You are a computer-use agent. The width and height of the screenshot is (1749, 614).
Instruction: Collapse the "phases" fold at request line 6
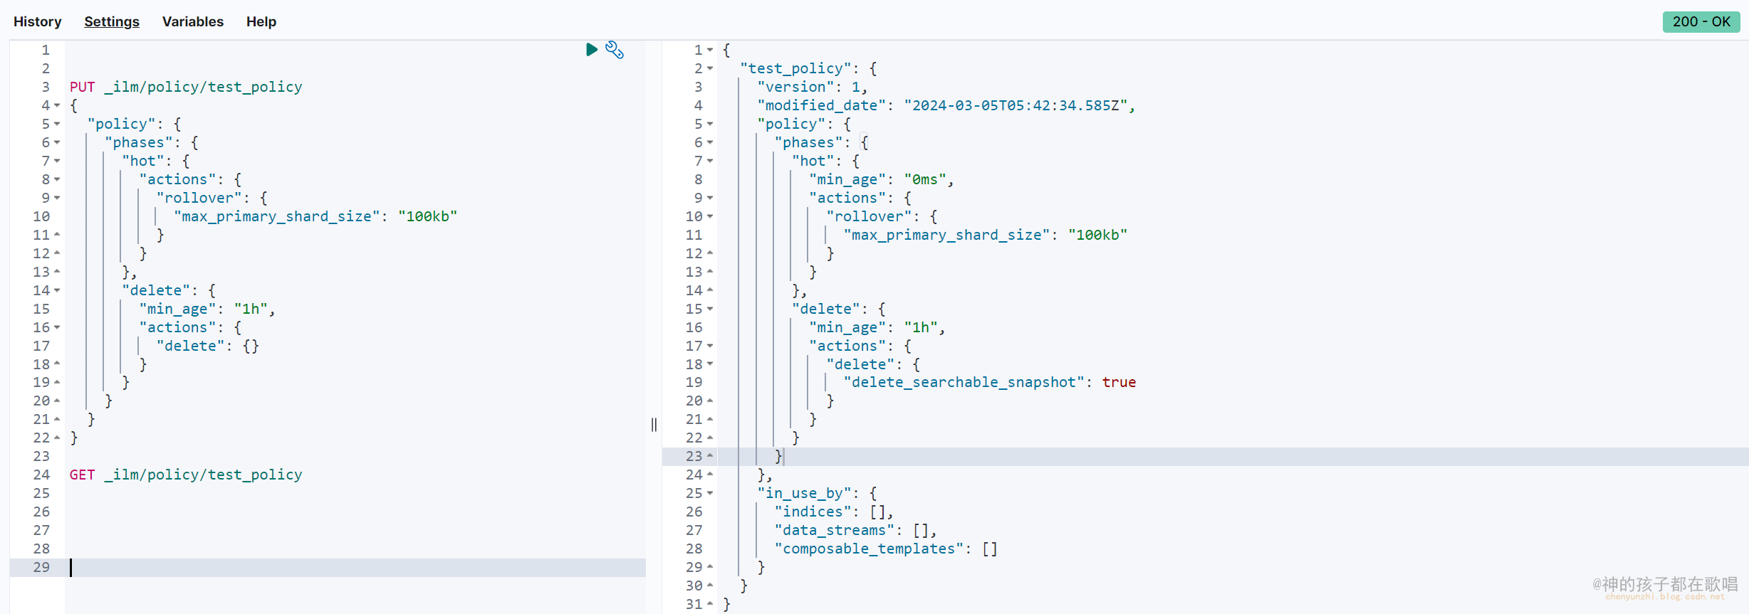(57, 142)
